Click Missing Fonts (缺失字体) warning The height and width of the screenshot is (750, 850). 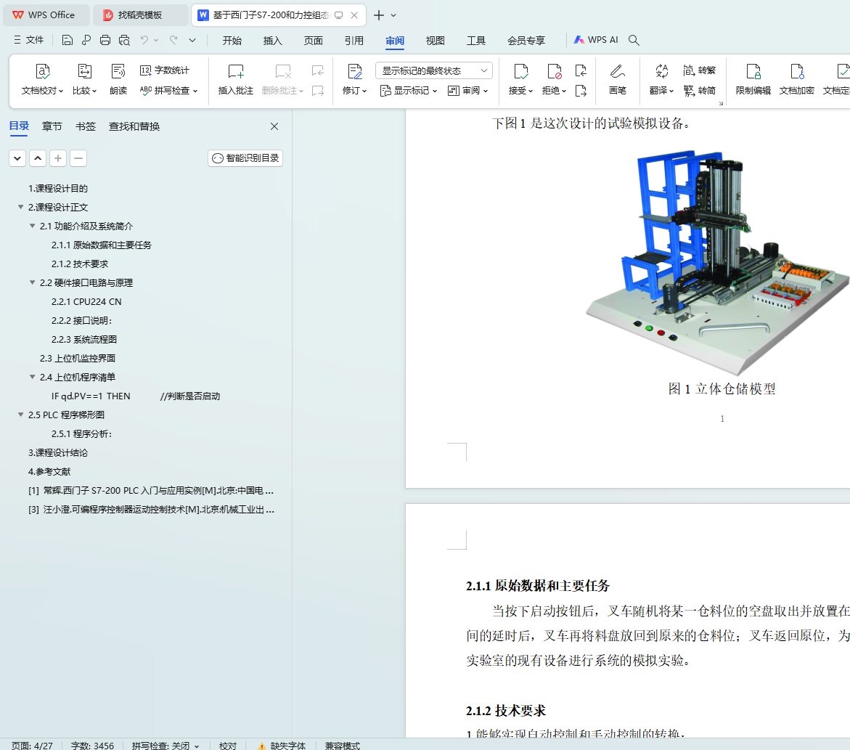[x=282, y=746]
